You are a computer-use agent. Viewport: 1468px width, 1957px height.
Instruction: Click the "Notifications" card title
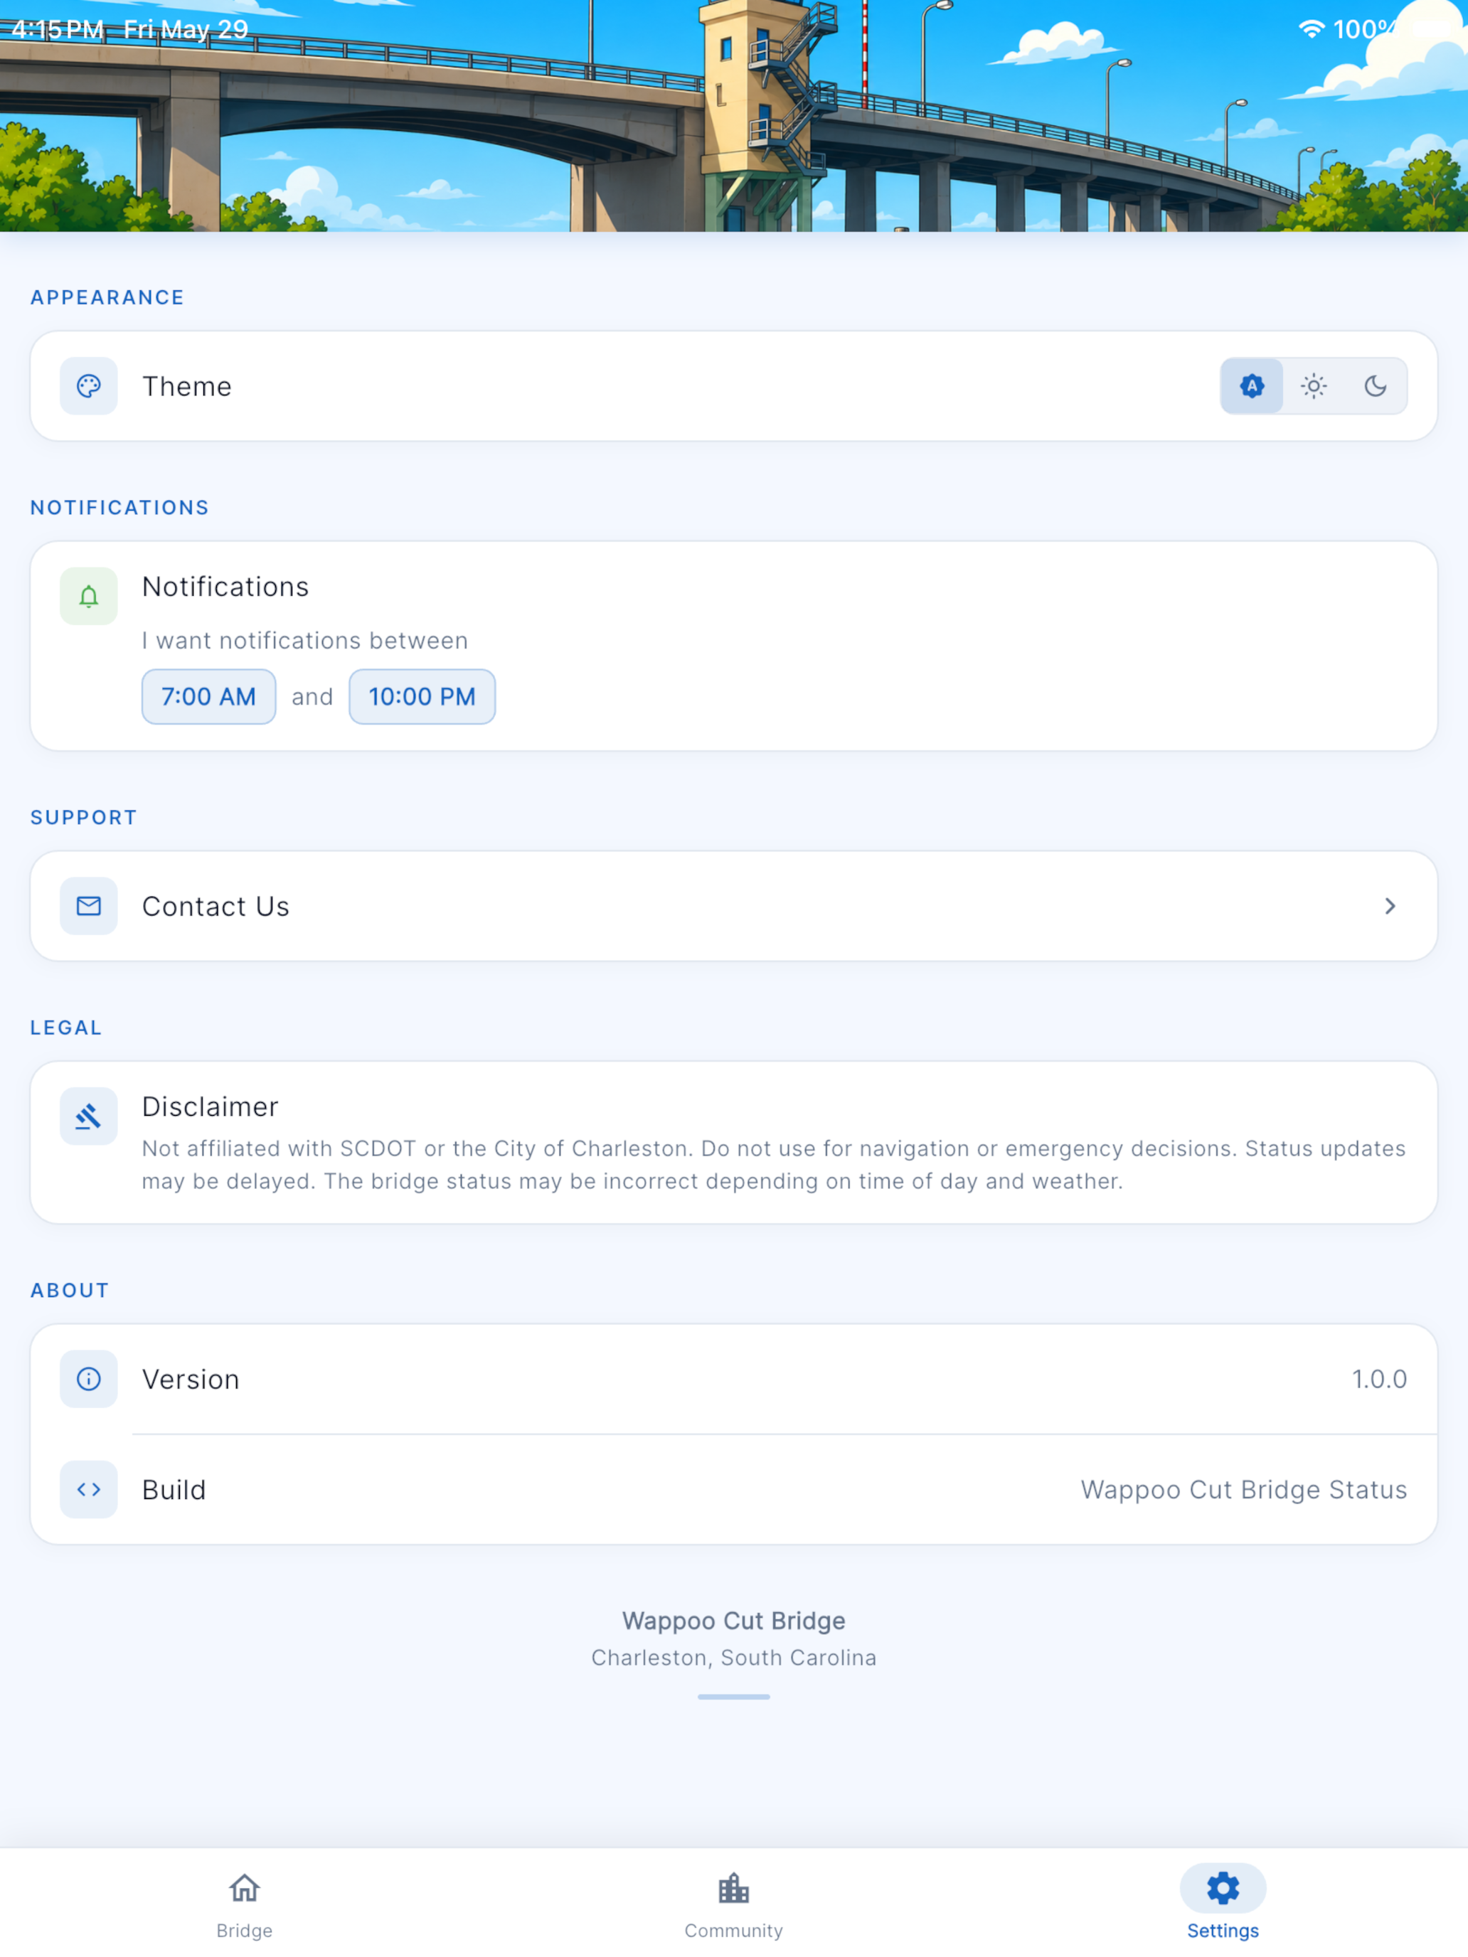click(x=225, y=587)
